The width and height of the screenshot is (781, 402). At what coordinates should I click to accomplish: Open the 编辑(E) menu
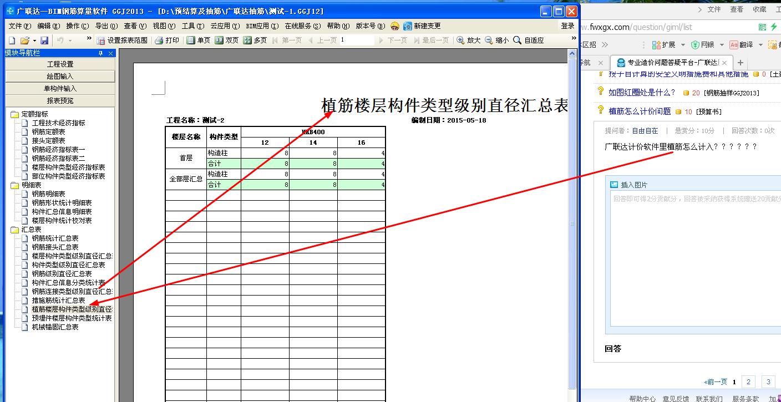tap(49, 26)
